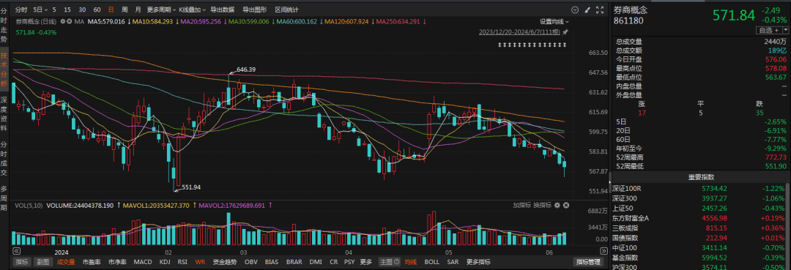Click the 646.39 high price marker
Screen dimensions: 791x270
coord(246,70)
